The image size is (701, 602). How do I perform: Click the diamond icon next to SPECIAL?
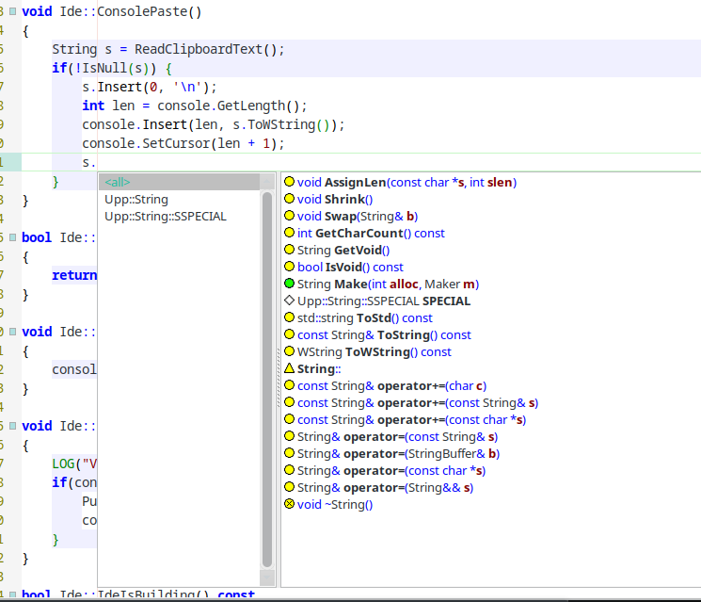pyautogui.click(x=290, y=301)
